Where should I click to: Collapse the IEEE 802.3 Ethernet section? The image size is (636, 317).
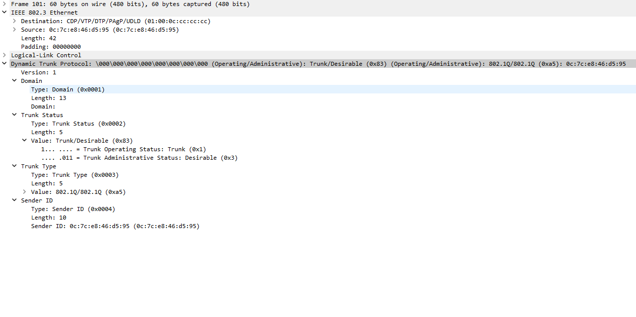click(4, 12)
